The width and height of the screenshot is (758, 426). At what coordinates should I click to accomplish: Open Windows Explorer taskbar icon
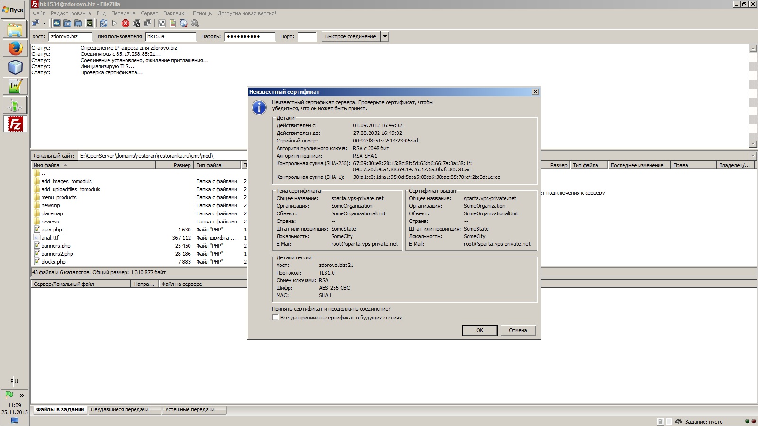tap(15, 29)
